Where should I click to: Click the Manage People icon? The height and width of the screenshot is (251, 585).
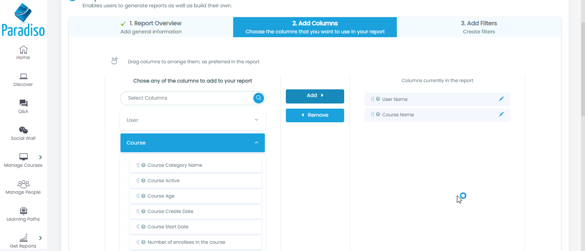[23, 184]
